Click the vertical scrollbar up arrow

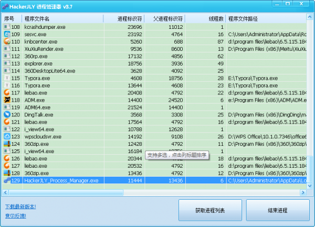310,17
